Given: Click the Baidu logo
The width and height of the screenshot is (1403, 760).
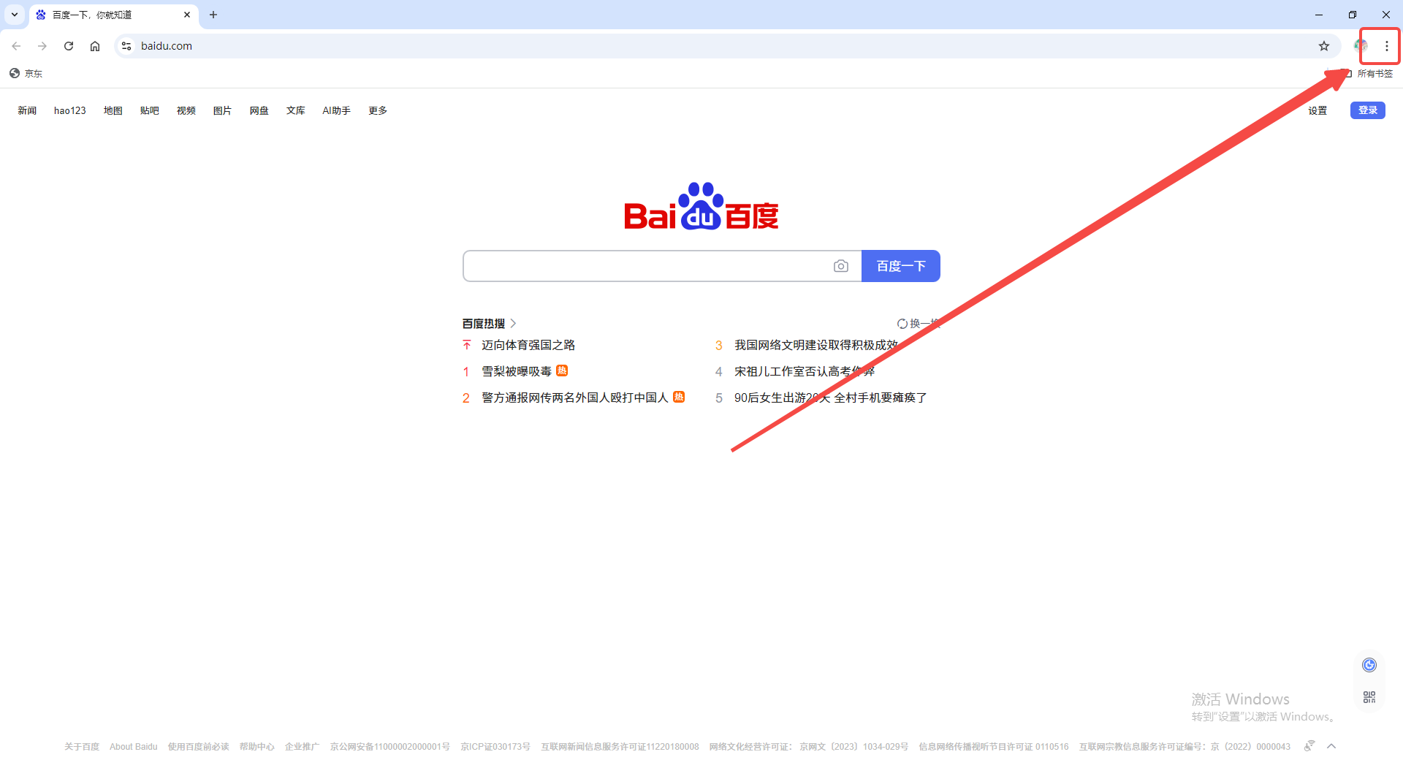Looking at the screenshot, I should tap(701, 207).
